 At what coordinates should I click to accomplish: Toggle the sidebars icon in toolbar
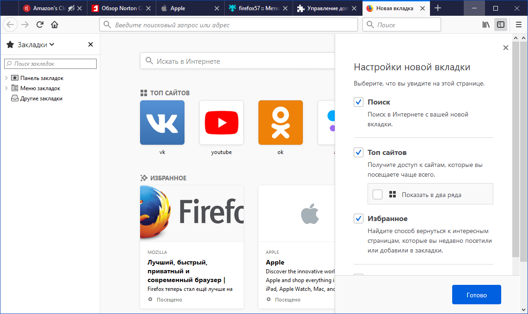coord(501,25)
